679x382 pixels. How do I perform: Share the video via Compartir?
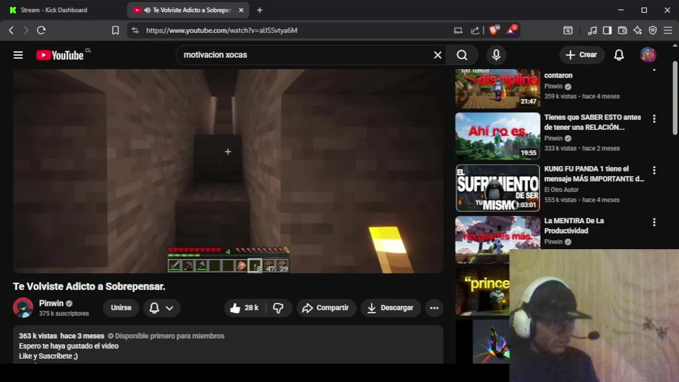point(326,308)
